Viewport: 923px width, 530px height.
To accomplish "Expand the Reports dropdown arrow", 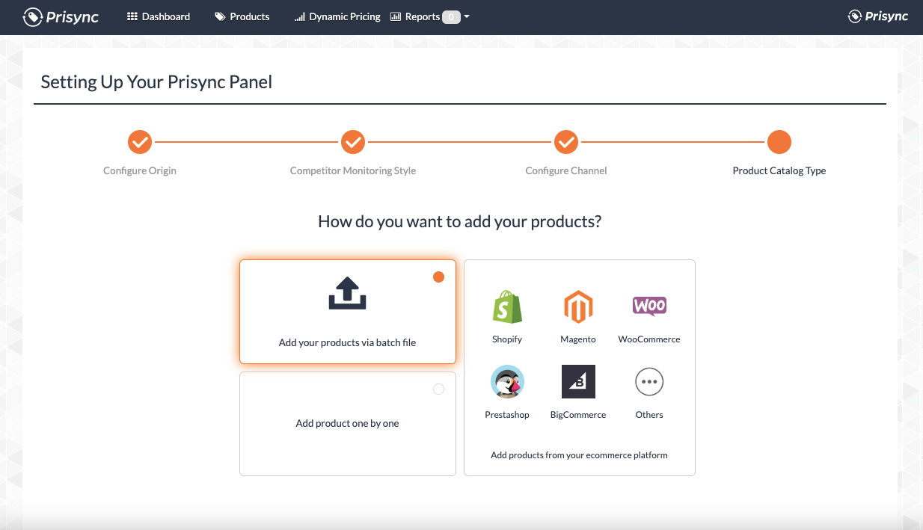I will 467,16.
